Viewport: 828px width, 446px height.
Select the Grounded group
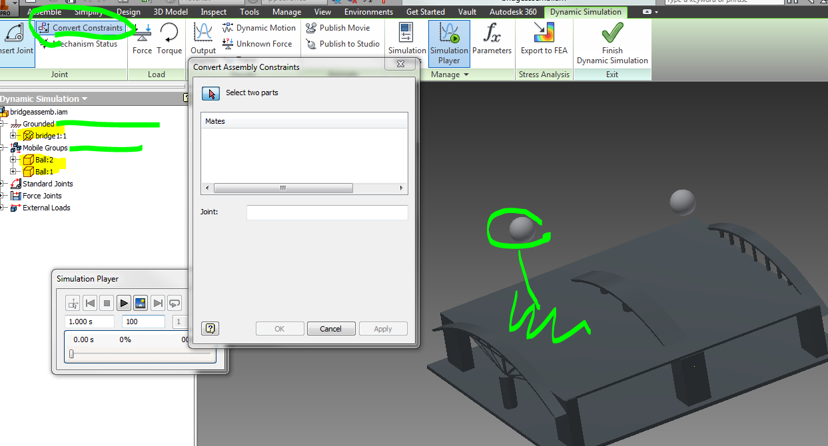click(39, 124)
